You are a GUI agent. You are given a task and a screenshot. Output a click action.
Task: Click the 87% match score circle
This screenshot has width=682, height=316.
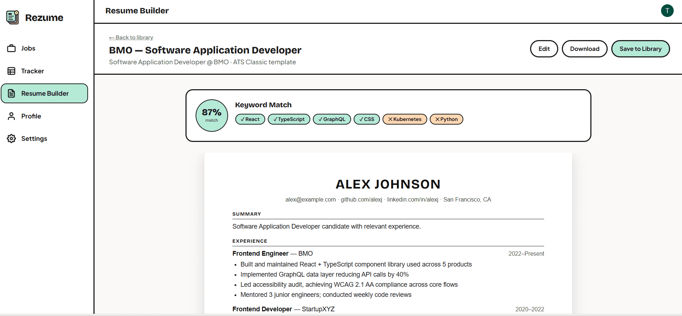click(212, 116)
